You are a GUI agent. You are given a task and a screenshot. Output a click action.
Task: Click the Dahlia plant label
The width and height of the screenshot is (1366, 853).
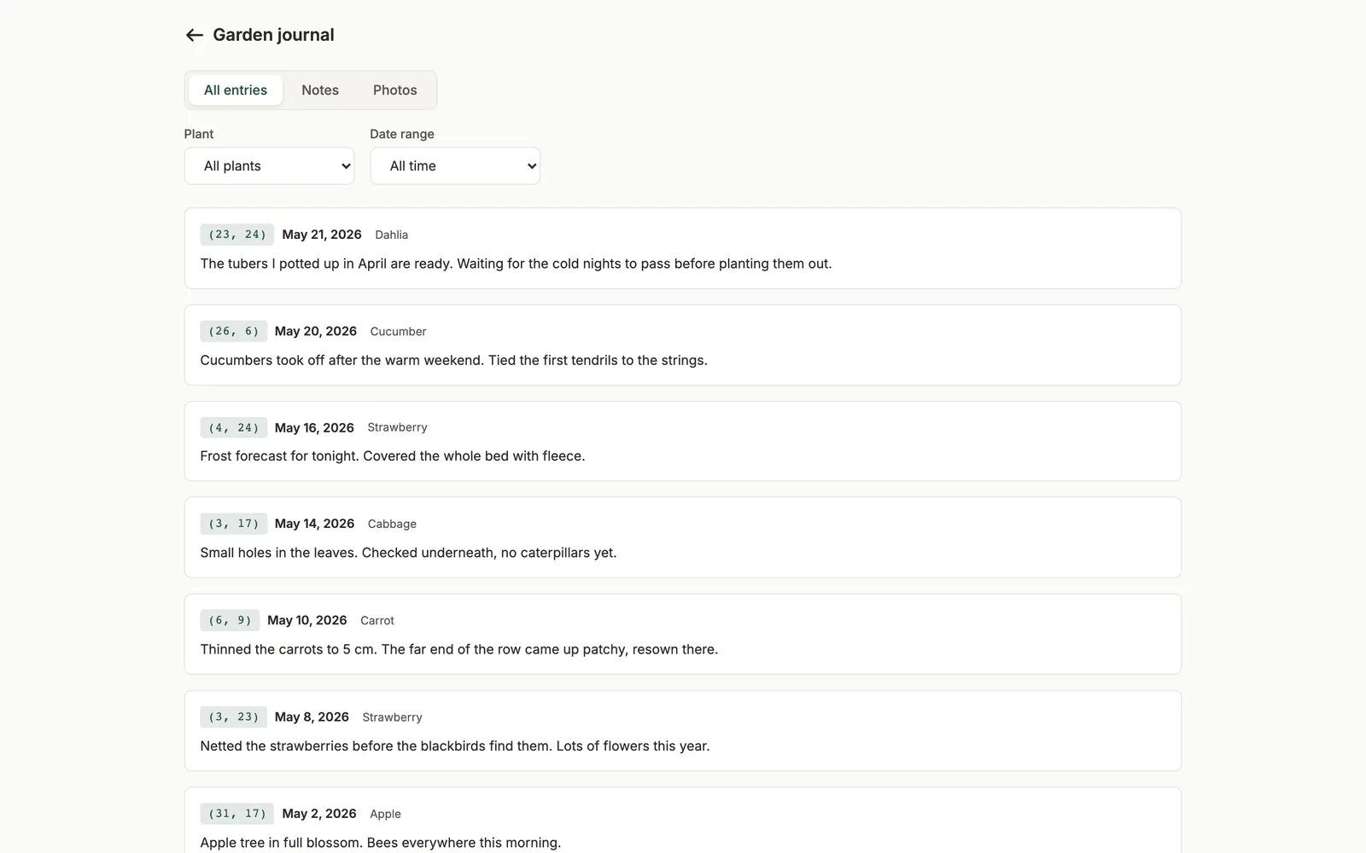[x=392, y=235]
